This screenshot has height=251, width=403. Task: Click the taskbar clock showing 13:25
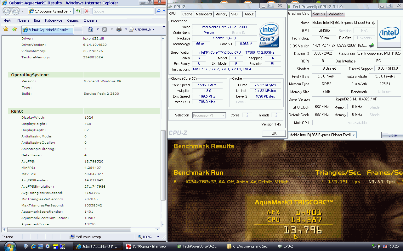[394, 246]
